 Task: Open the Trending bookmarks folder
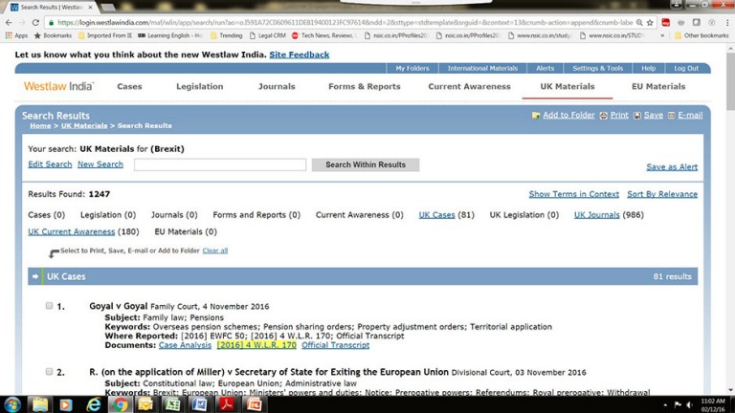pyautogui.click(x=227, y=35)
